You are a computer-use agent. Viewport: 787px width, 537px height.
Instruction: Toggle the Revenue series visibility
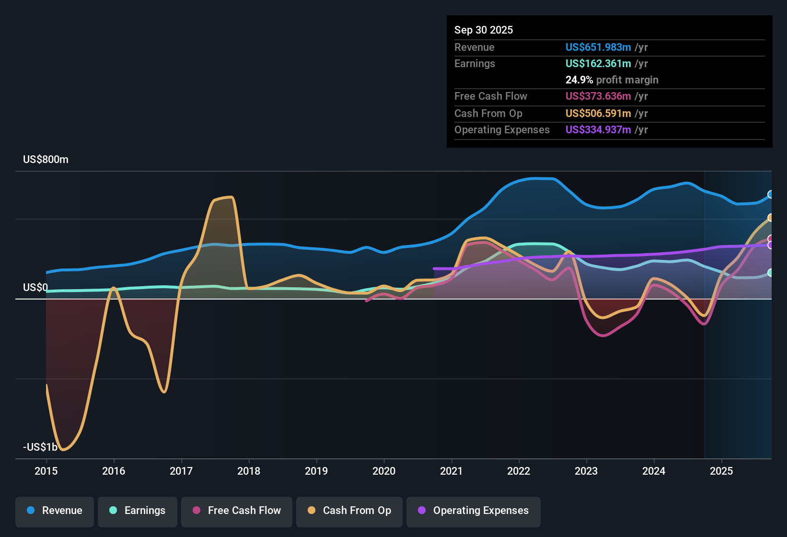pos(54,511)
